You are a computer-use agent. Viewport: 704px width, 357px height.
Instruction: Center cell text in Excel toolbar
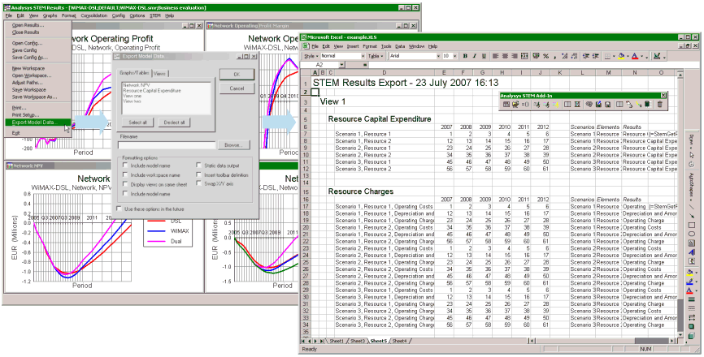point(505,56)
